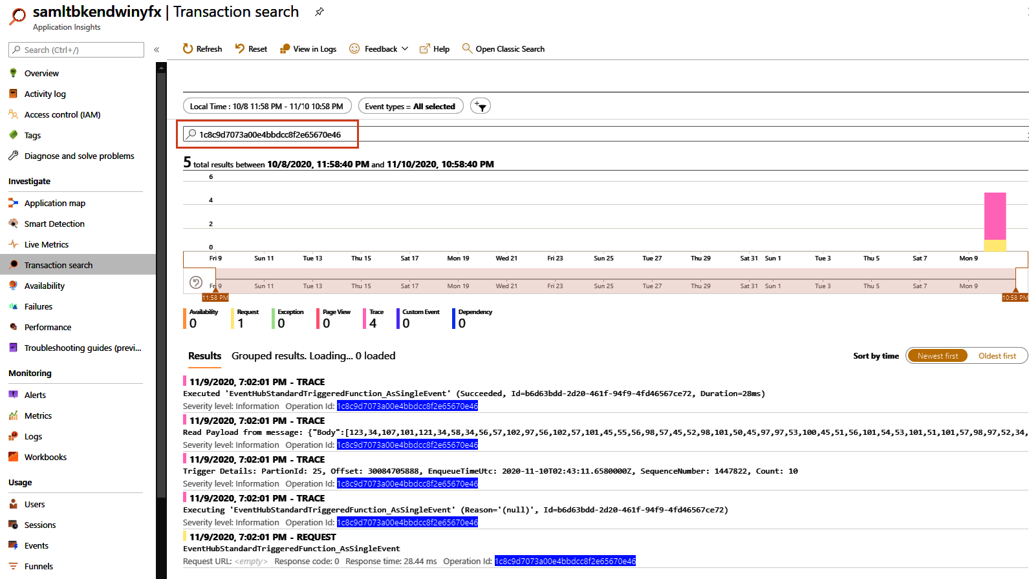Toggle the Request event type

click(x=246, y=319)
